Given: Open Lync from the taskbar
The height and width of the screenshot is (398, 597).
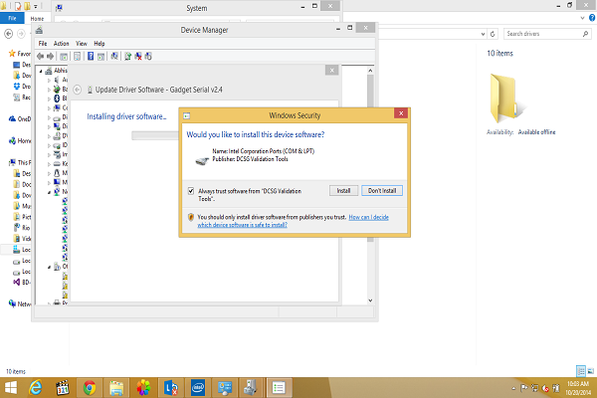Looking at the screenshot, I should pos(170,388).
